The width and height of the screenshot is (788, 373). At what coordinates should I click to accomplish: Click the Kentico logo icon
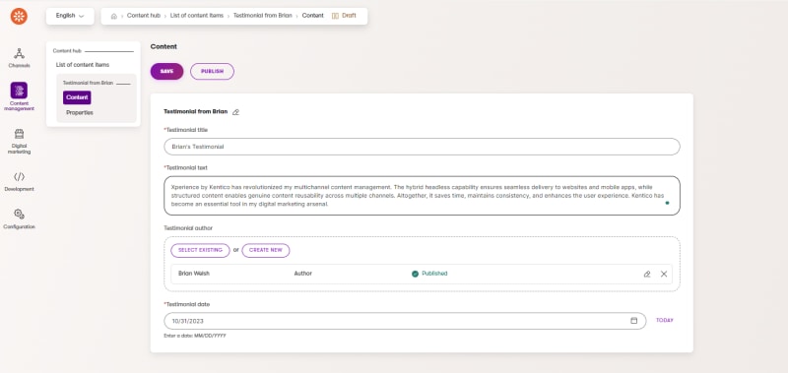pyautogui.click(x=19, y=16)
